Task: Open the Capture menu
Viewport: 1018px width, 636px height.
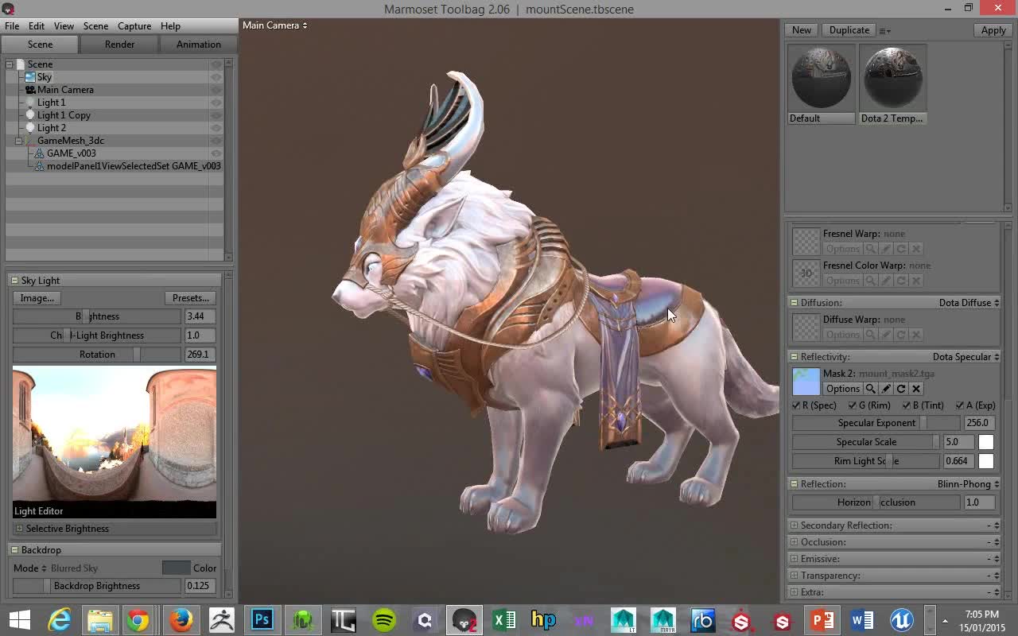Action: (134, 25)
